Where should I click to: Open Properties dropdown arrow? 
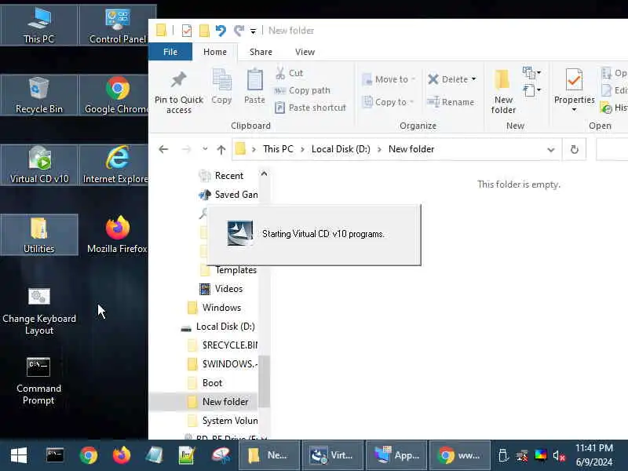point(574,109)
